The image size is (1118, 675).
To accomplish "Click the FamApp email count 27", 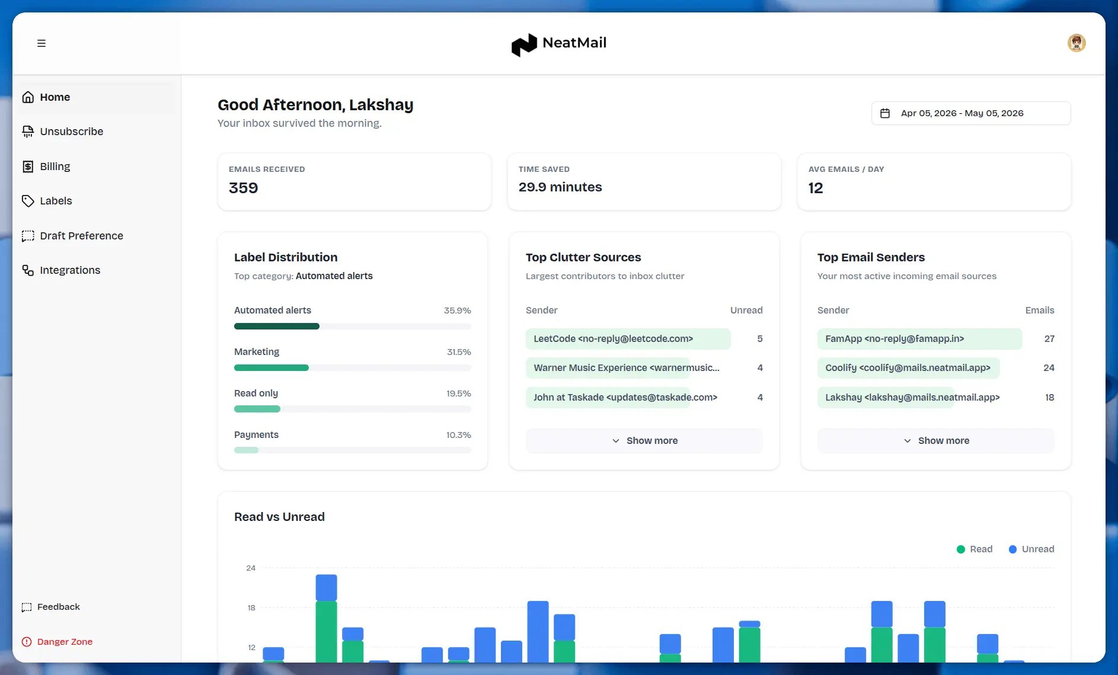I will point(1049,339).
